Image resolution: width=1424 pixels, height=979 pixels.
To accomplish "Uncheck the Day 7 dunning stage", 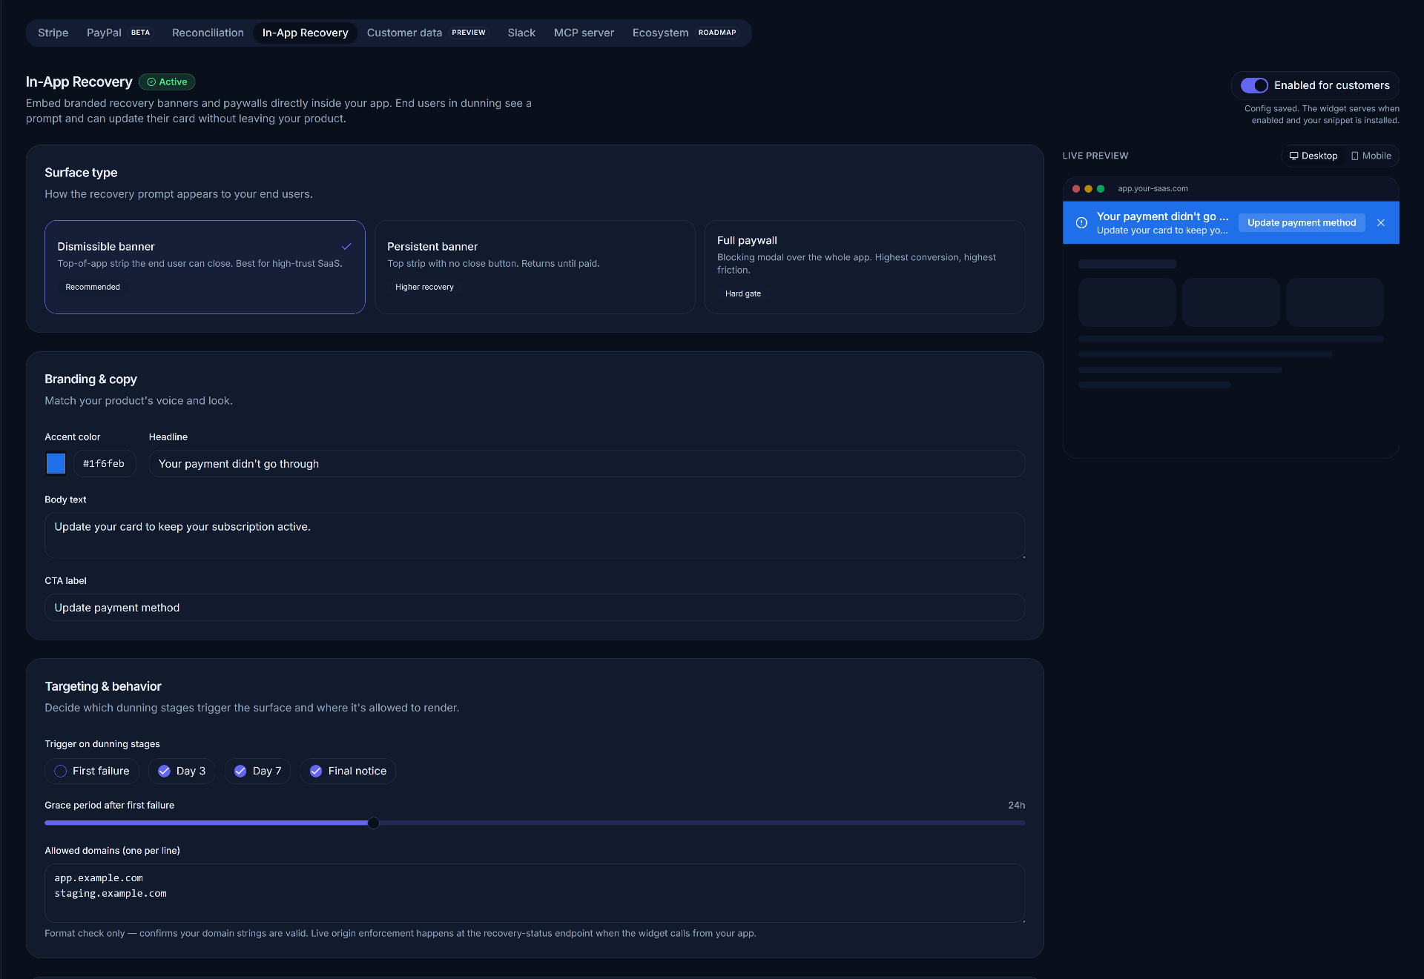I will (257, 771).
